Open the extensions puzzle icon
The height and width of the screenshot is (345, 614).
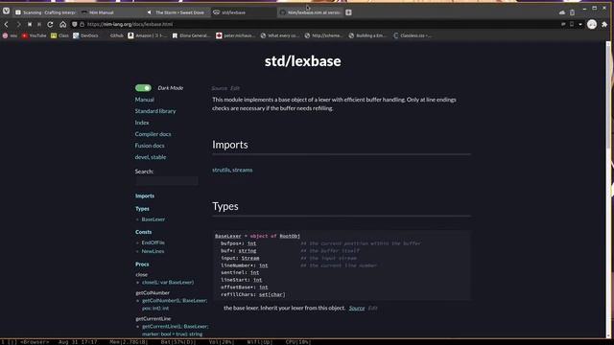(604, 24)
